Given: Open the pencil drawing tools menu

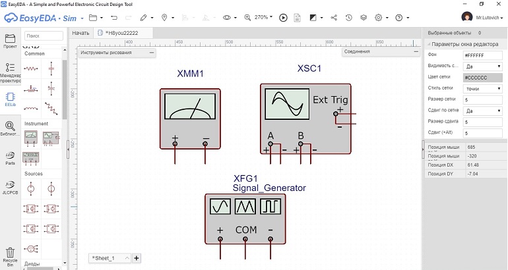Looking at the screenshot, I should [x=144, y=18].
